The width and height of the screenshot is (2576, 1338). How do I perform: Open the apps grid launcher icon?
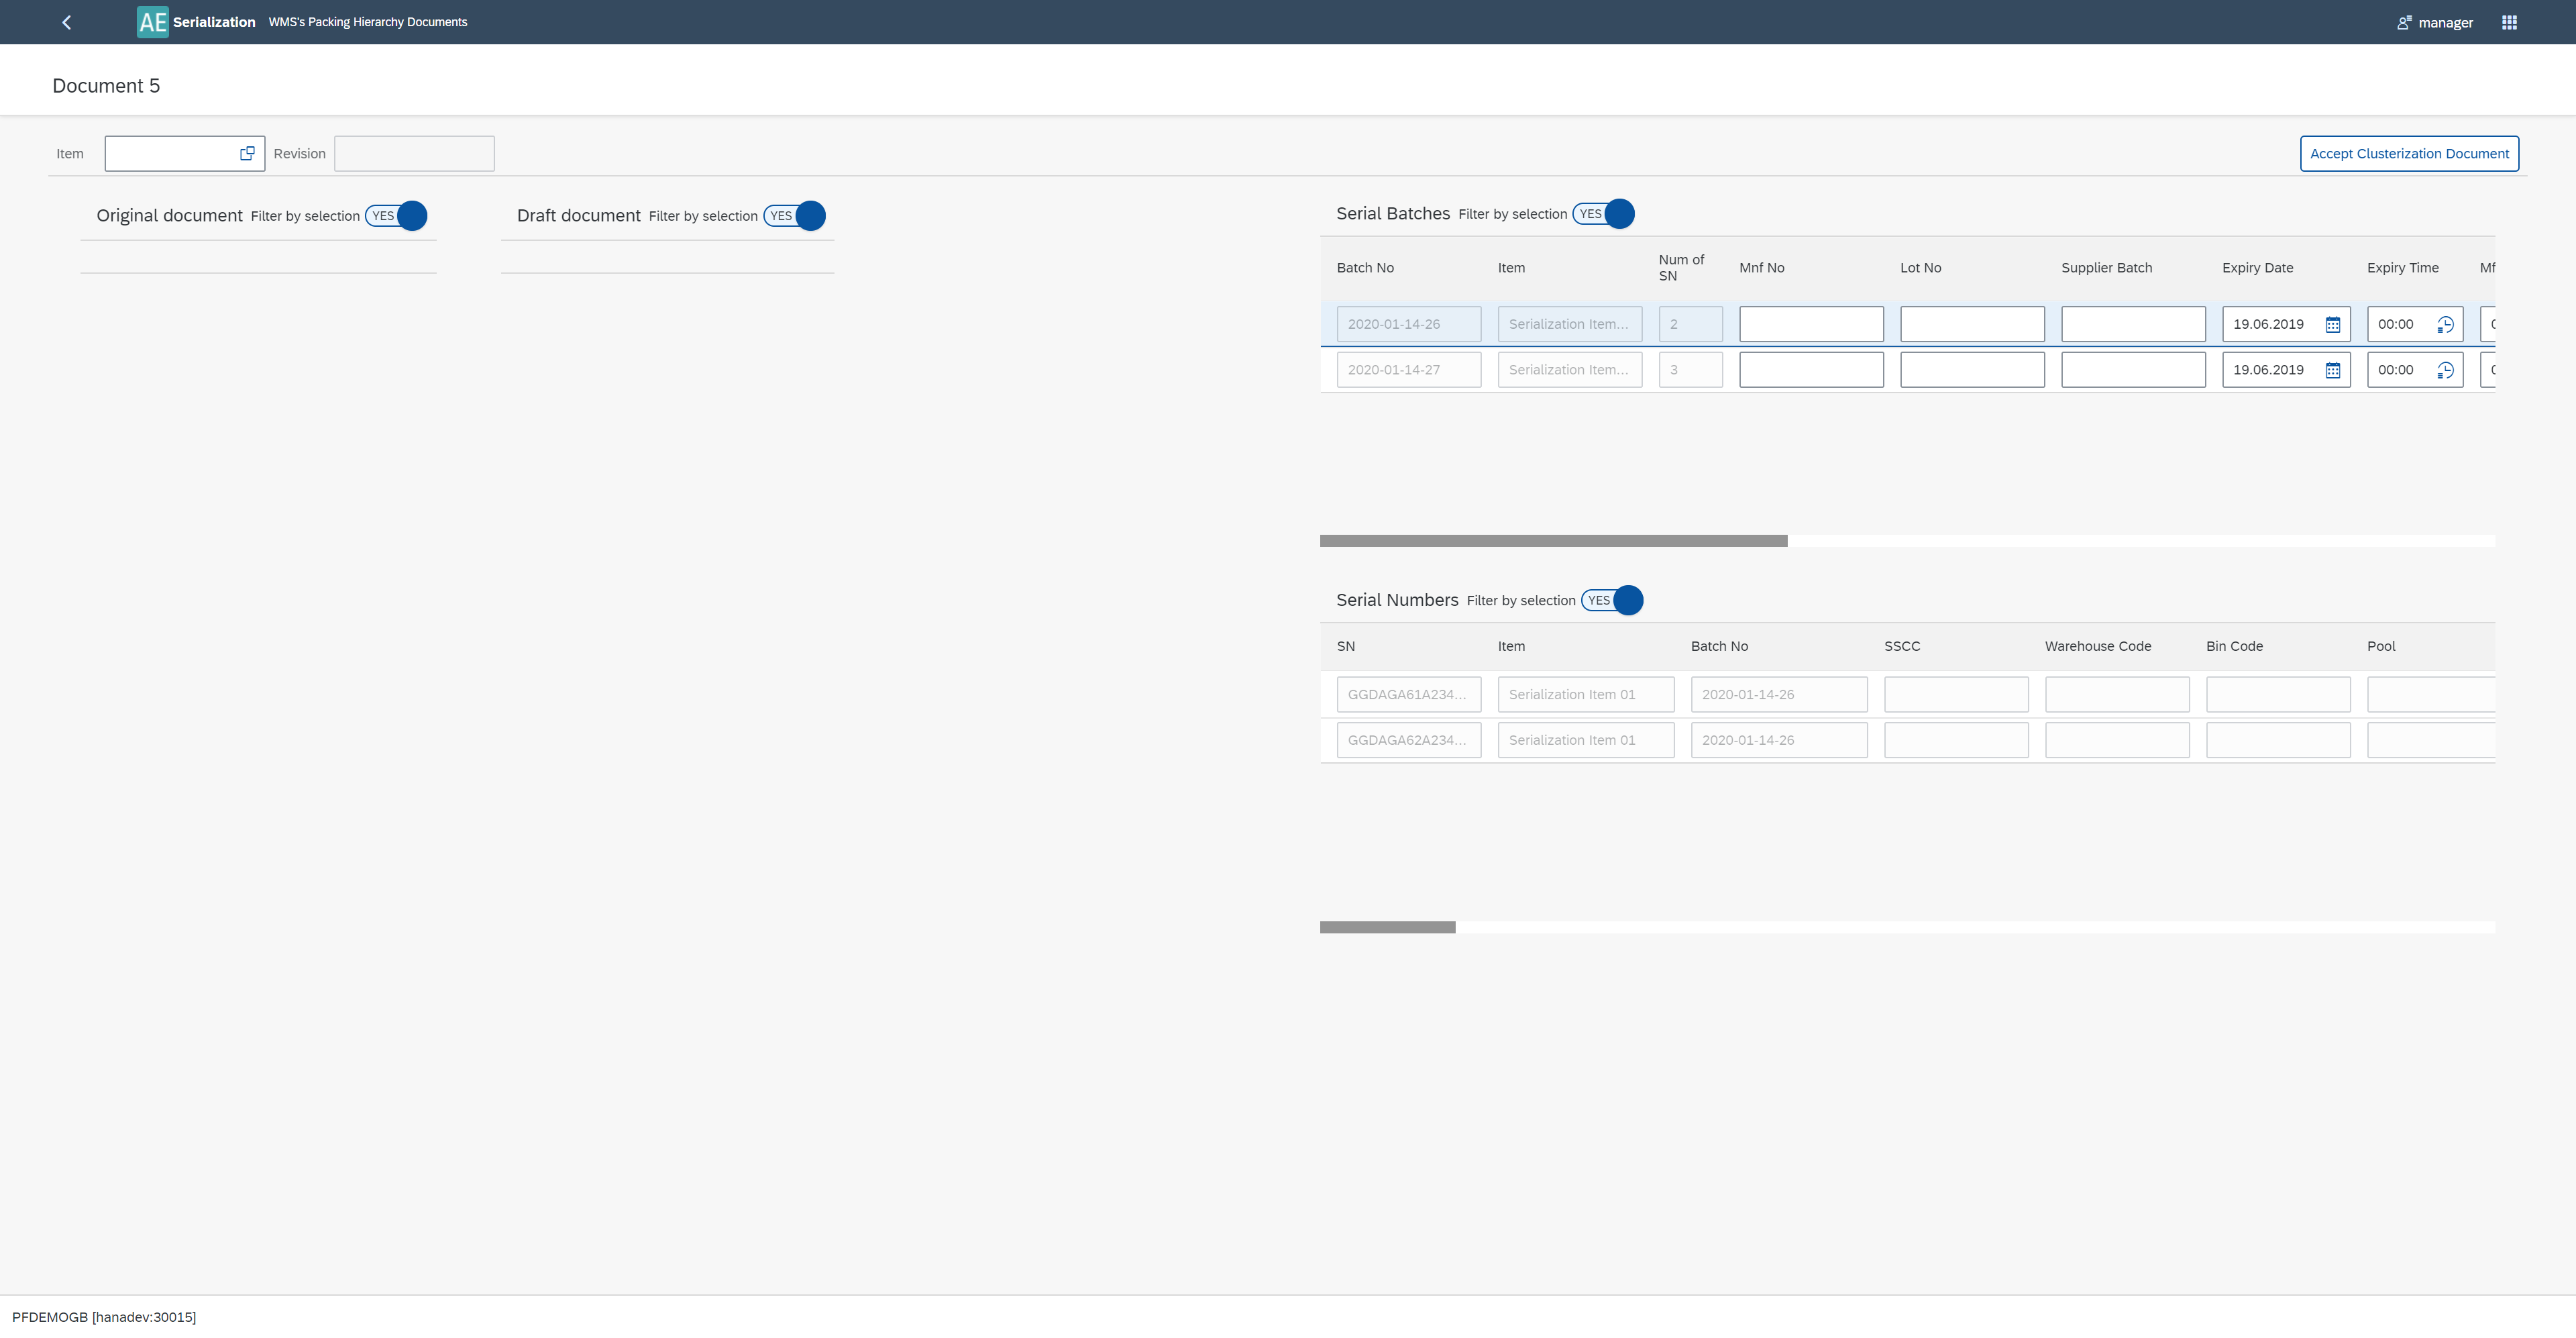click(x=2509, y=22)
